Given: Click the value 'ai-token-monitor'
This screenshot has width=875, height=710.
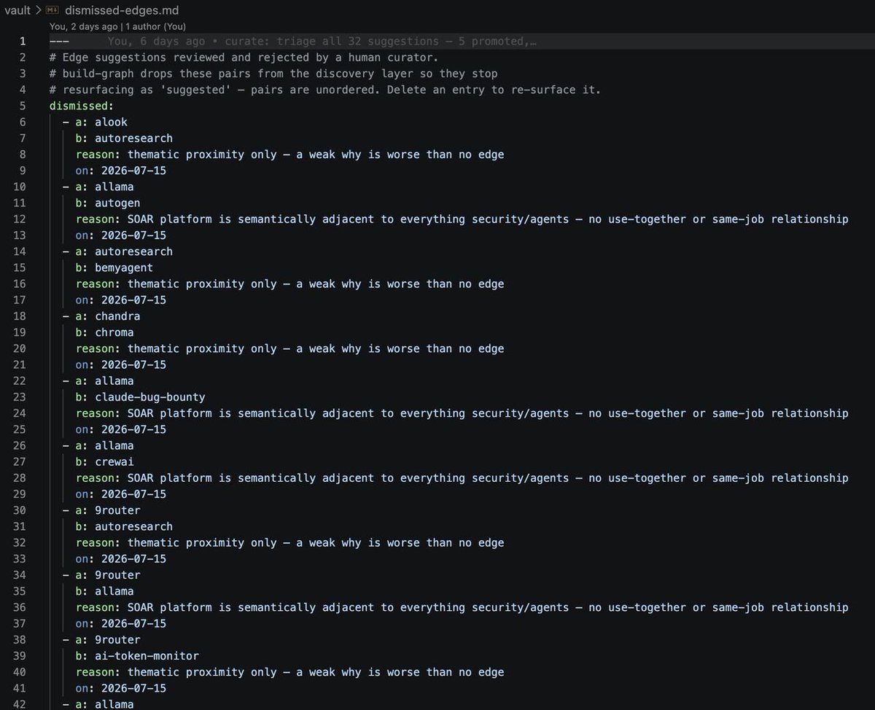Looking at the screenshot, I should coord(147,656).
